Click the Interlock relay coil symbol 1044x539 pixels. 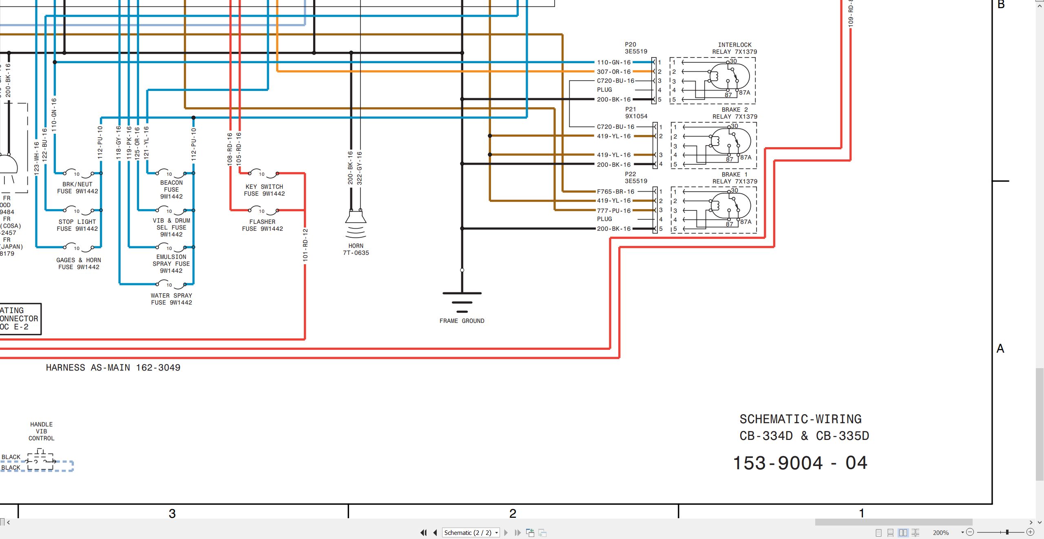click(x=714, y=76)
